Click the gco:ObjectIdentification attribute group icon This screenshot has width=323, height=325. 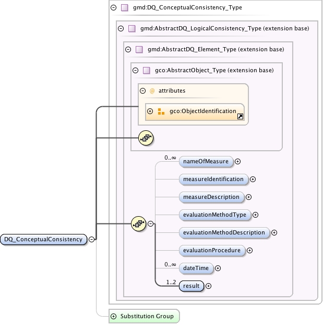tap(161, 111)
